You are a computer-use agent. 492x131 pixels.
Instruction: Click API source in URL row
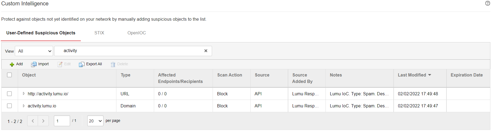pyautogui.click(x=258, y=94)
